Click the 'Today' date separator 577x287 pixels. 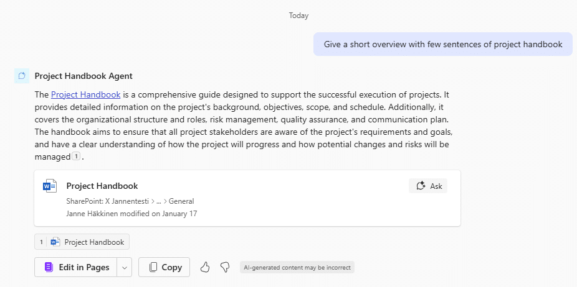[298, 16]
